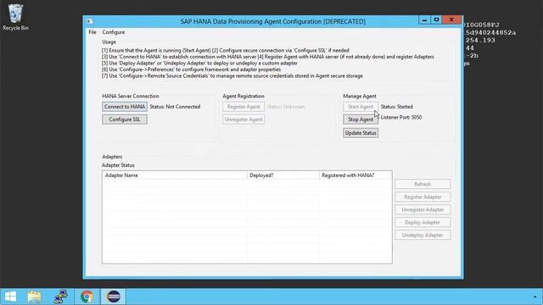Sort by Adapter Name column header
This screenshot has width=543, height=305.
175,175
